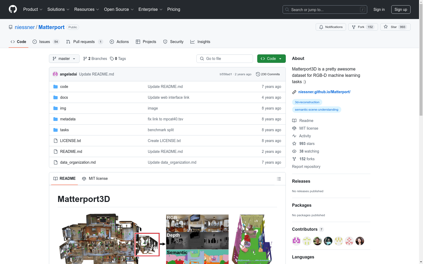
Task: Switch to the Code tab
Action: (19, 42)
